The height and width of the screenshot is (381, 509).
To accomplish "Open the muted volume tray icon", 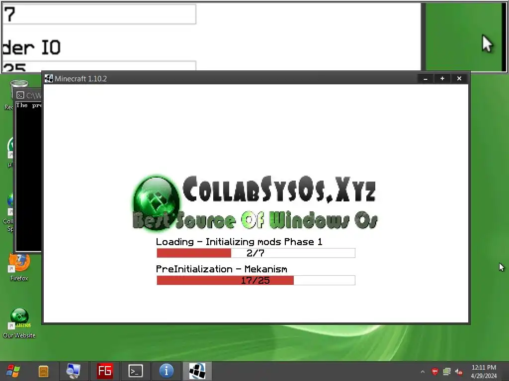I will point(459,372).
